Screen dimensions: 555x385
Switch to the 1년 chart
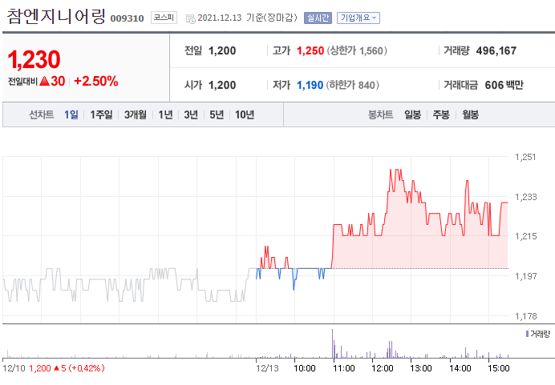point(165,114)
